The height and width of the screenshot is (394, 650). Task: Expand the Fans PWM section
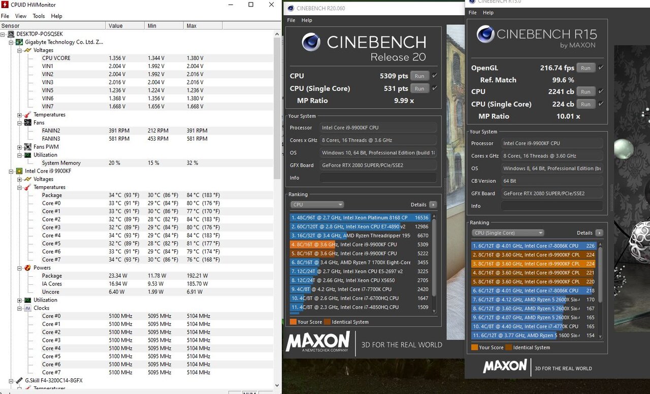(20, 147)
